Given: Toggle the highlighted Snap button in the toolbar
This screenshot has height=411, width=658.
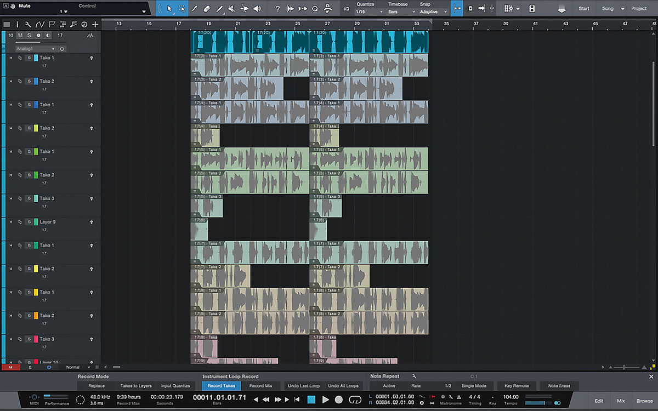Looking at the screenshot, I should pyautogui.click(x=457, y=9).
